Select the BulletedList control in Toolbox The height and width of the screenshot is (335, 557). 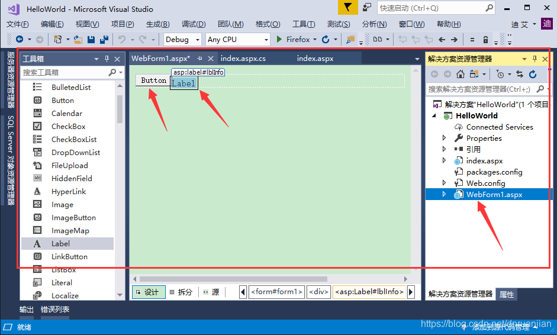(71, 88)
